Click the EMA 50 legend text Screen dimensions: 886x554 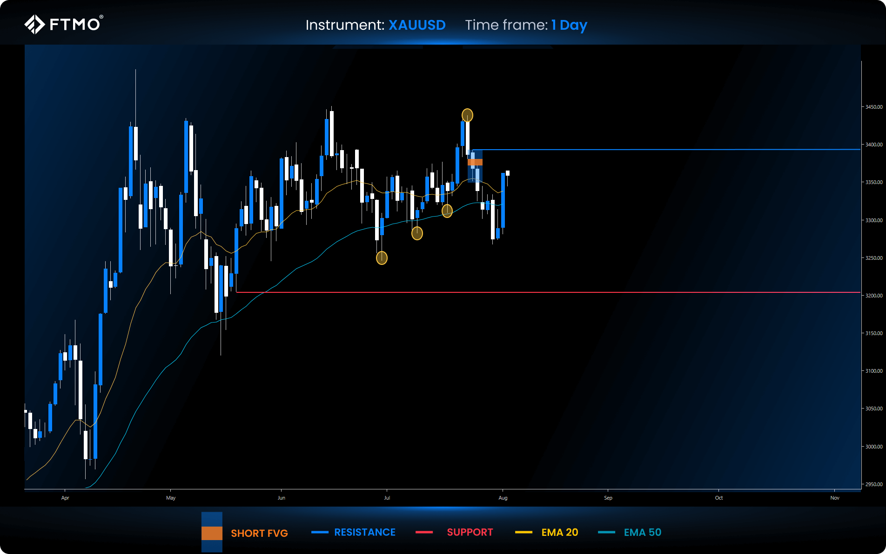642,532
